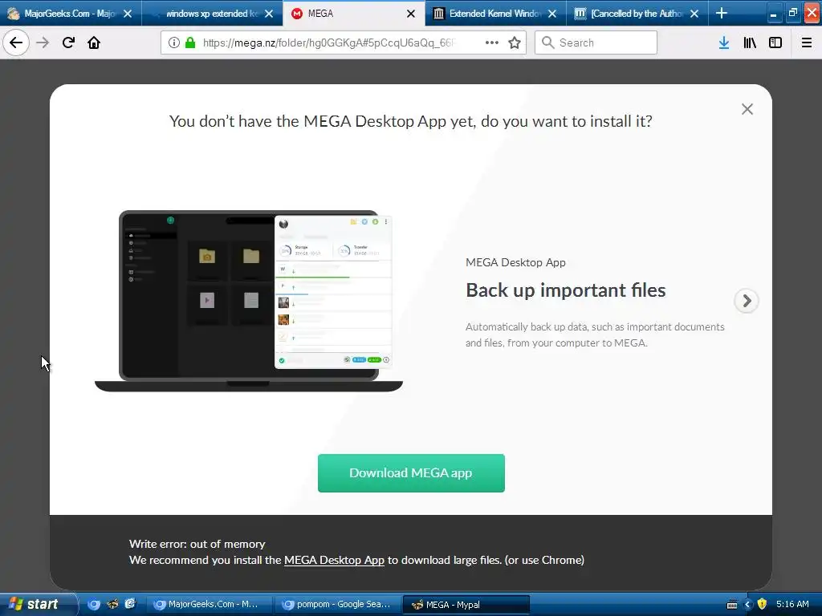Image resolution: width=822 pixels, height=616 pixels.
Task: Advance to next slide with right chevron
Action: pyautogui.click(x=747, y=301)
